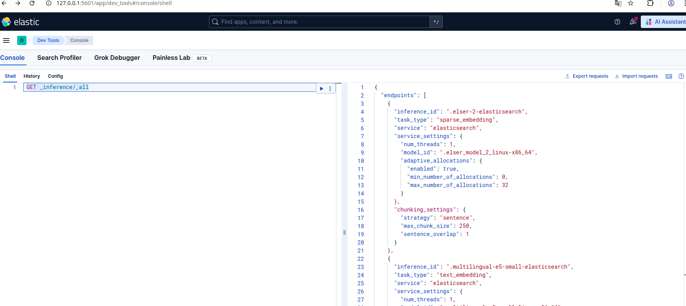This screenshot has height=306, width=686.
Task: Click the Console breadcrumb
Action: pyautogui.click(x=80, y=40)
